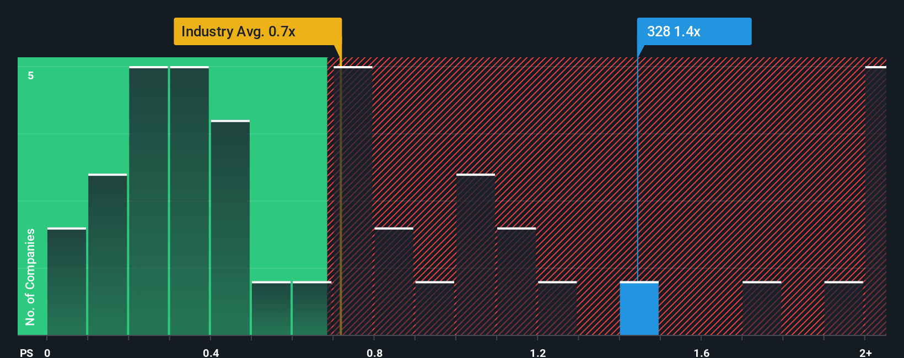Click the No. of Companies axis title
The image size is (904, 358).
[30, 277]
